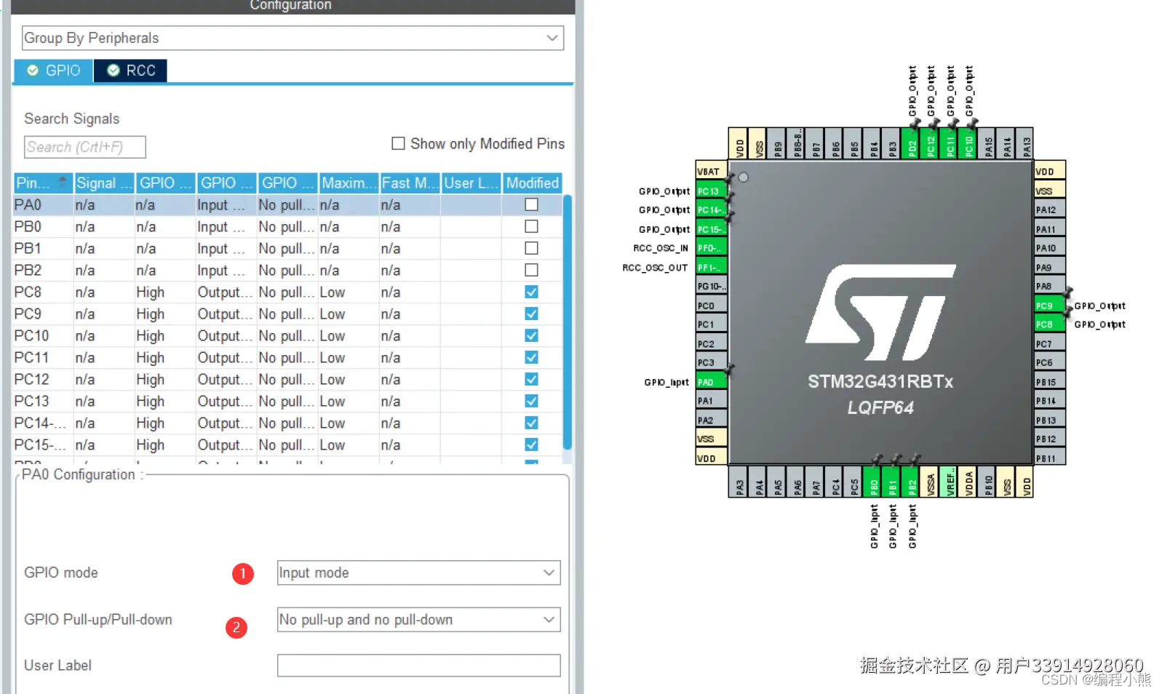Click the PC13 pin on the chip
The width and height of the screenshot is (1162, 694).
(712, 191)
